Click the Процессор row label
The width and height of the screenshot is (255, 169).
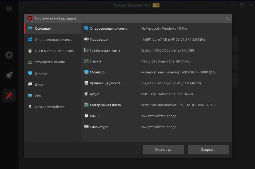click(x=99, y=40)
